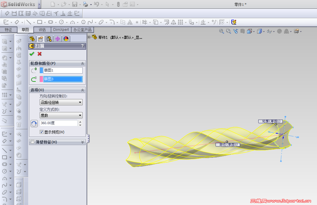This screenshot has width=317, height=205.
Task: Click the Rebuild traffic light icon
Action: 118,4
